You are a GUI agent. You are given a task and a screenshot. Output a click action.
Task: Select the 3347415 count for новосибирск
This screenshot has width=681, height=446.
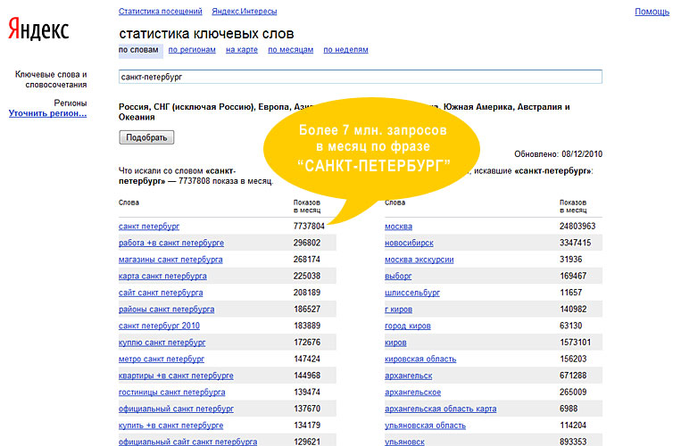click(x=575, y=243)
